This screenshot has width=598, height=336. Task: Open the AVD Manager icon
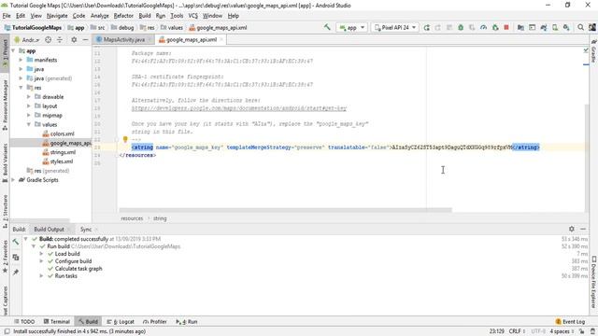(x=555, y=27)
